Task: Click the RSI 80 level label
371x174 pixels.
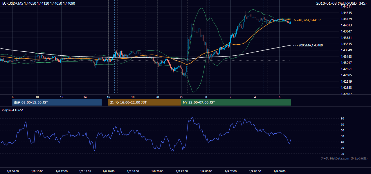Action: (342, 119)
